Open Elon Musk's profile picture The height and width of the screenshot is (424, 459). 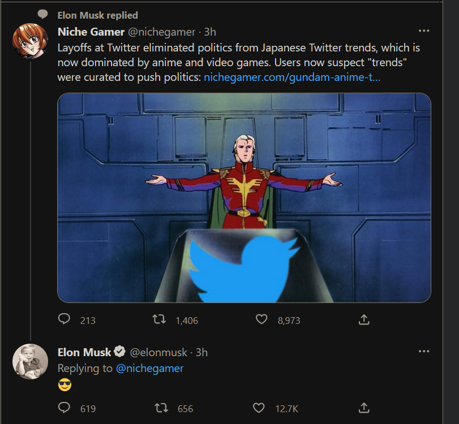point(30,361)
